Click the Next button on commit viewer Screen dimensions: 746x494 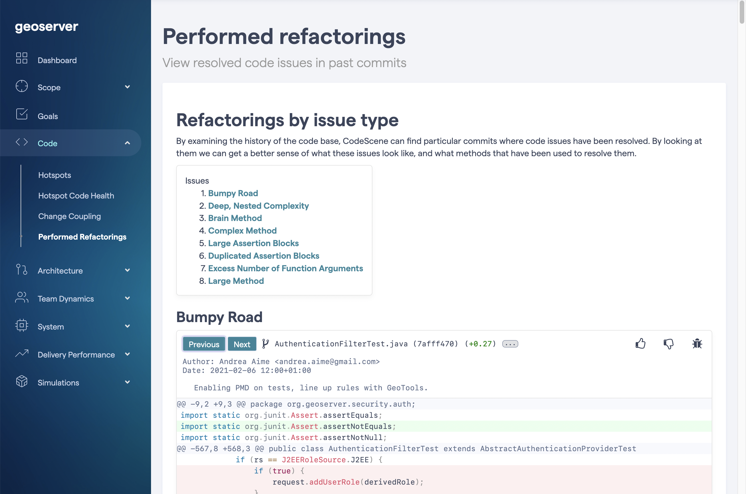coord(241,344)
